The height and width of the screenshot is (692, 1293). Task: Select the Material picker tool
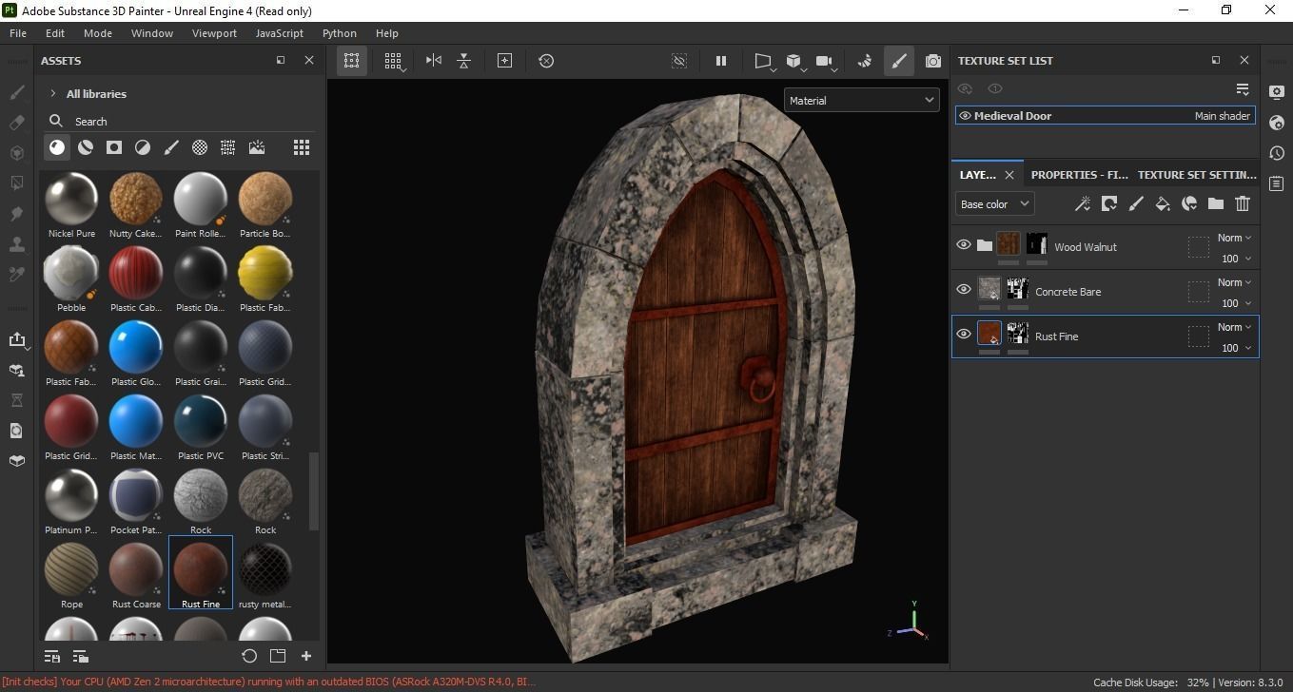pos(16,274)
